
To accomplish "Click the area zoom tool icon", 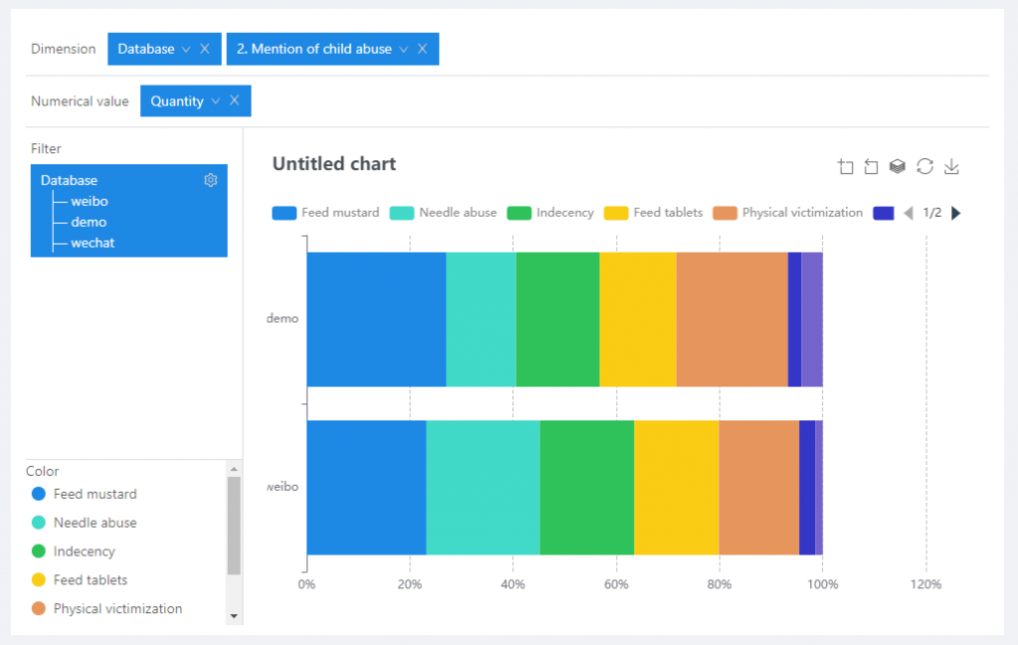I will 846,167.
